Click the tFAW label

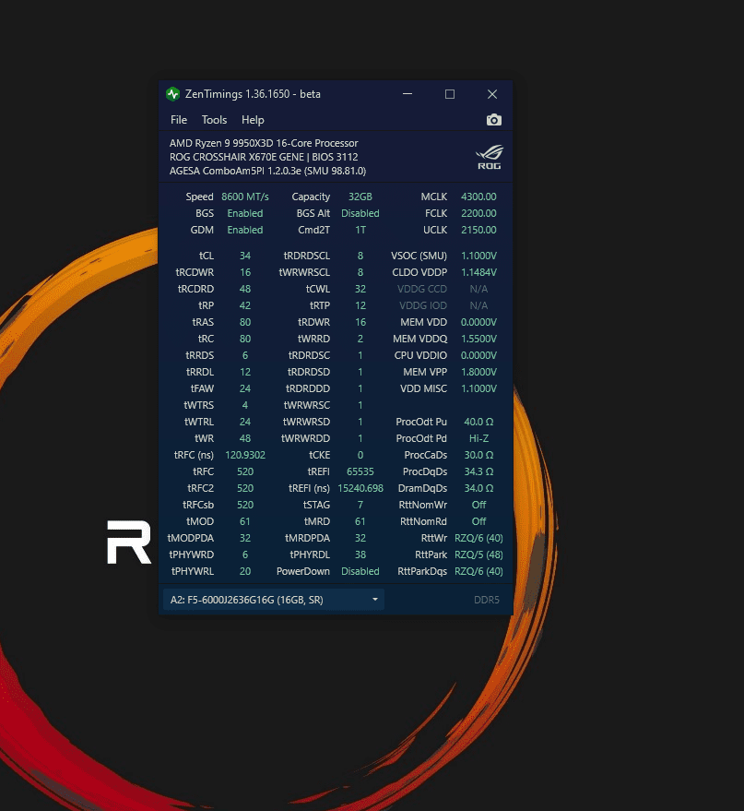[202, 388]
